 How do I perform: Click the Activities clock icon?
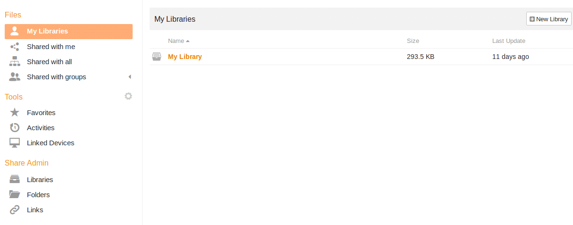pos(15,128)
